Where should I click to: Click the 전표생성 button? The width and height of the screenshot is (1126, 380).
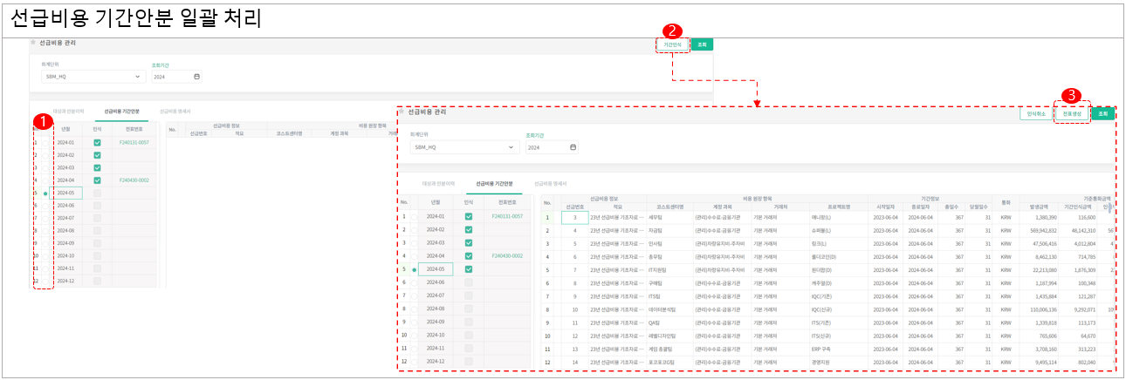click(x=1072, y=113)
